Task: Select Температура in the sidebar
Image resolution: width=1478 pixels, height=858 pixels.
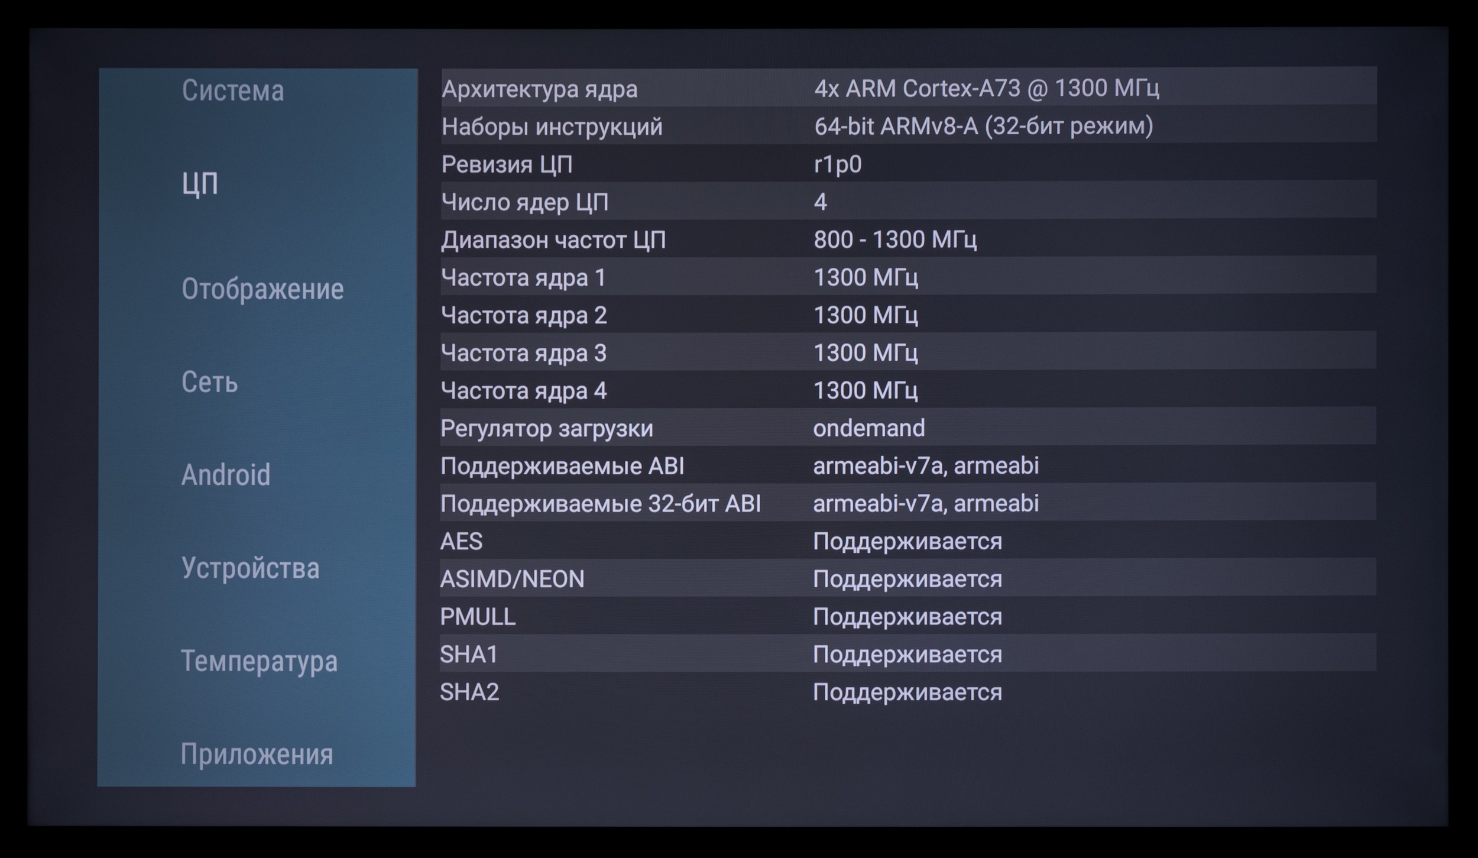Action: tap(259, 661)
